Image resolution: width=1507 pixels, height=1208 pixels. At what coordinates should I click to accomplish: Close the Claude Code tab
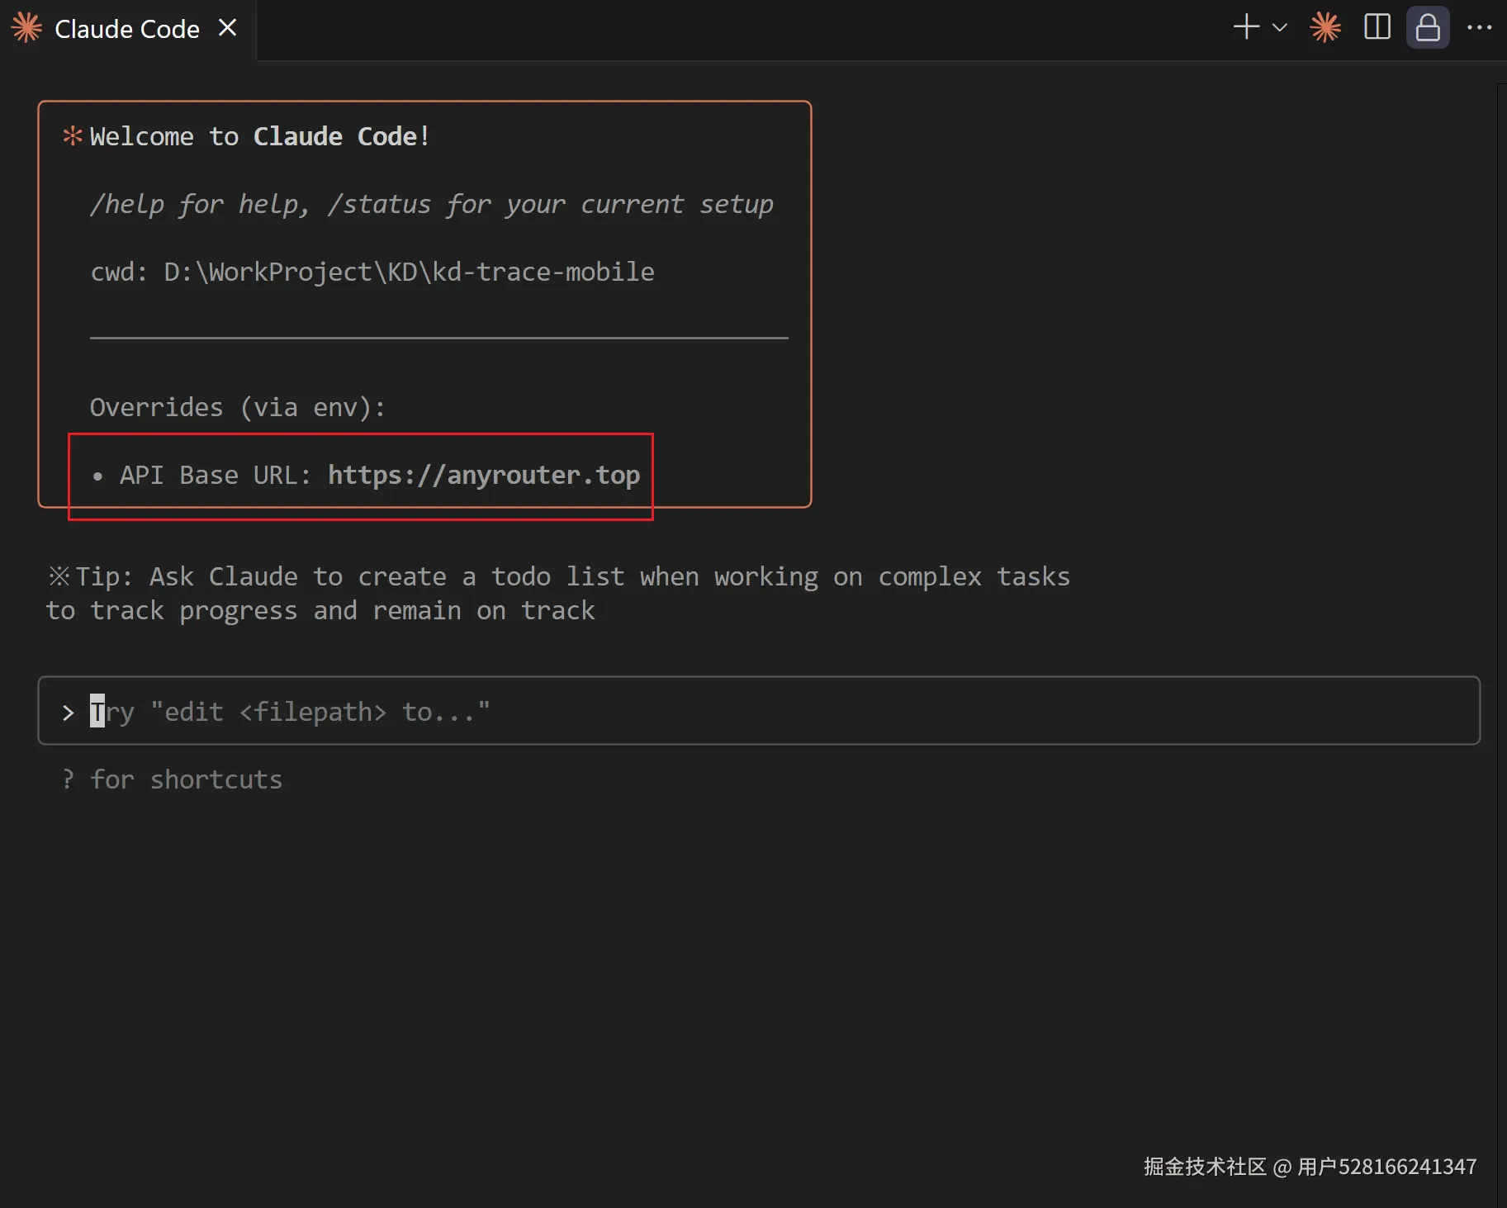pos(227,28)
